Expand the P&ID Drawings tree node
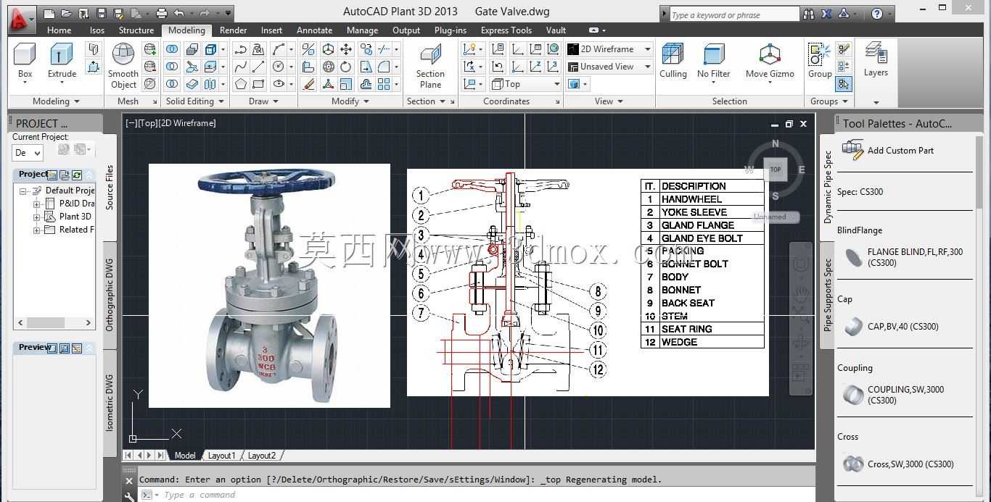Image resolution: width=991 pixels, height=502 pixels. (x=36, y=204)
